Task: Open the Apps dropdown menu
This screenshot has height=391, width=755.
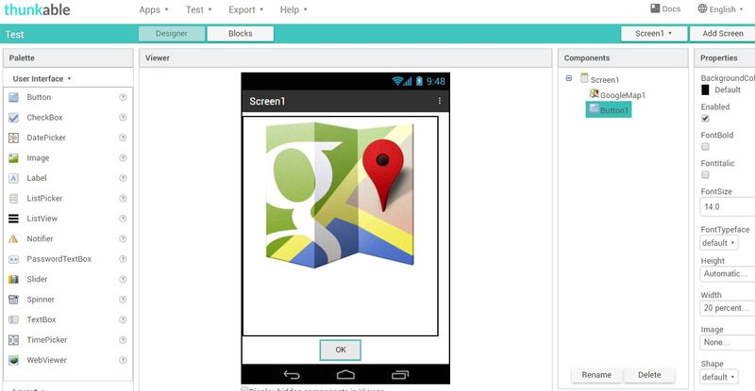Action: pos(154,9)
